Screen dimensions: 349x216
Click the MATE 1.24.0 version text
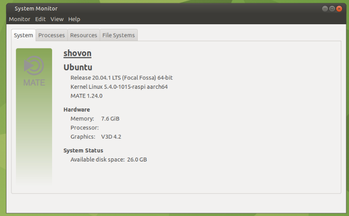point(86,96)
